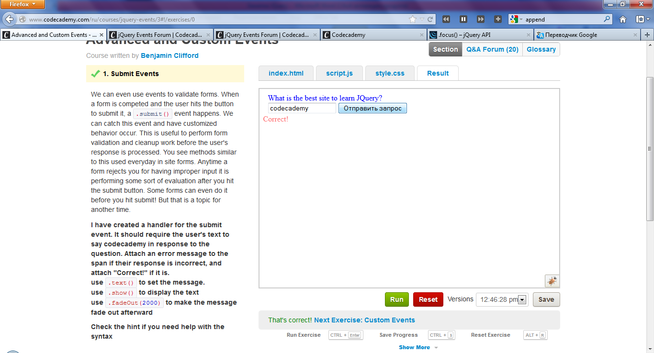This screenshot has height=353, width=654.
Task: Click the 'Отправить запрос' submit button
Action: coord(372,109)
